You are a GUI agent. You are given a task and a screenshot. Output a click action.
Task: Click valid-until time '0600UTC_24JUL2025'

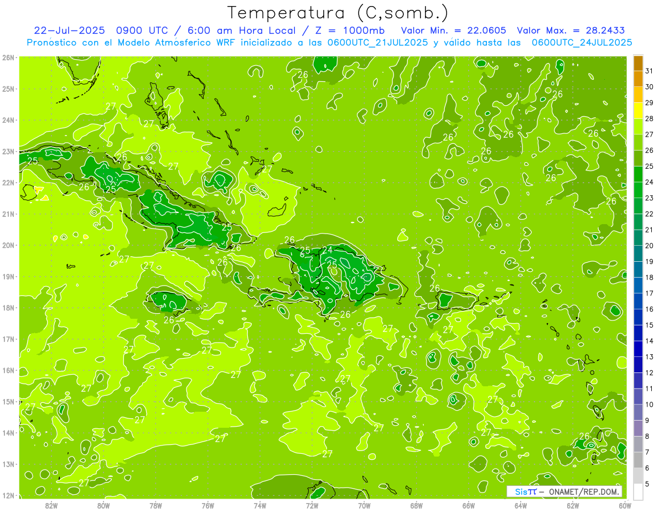pos(582,43)
